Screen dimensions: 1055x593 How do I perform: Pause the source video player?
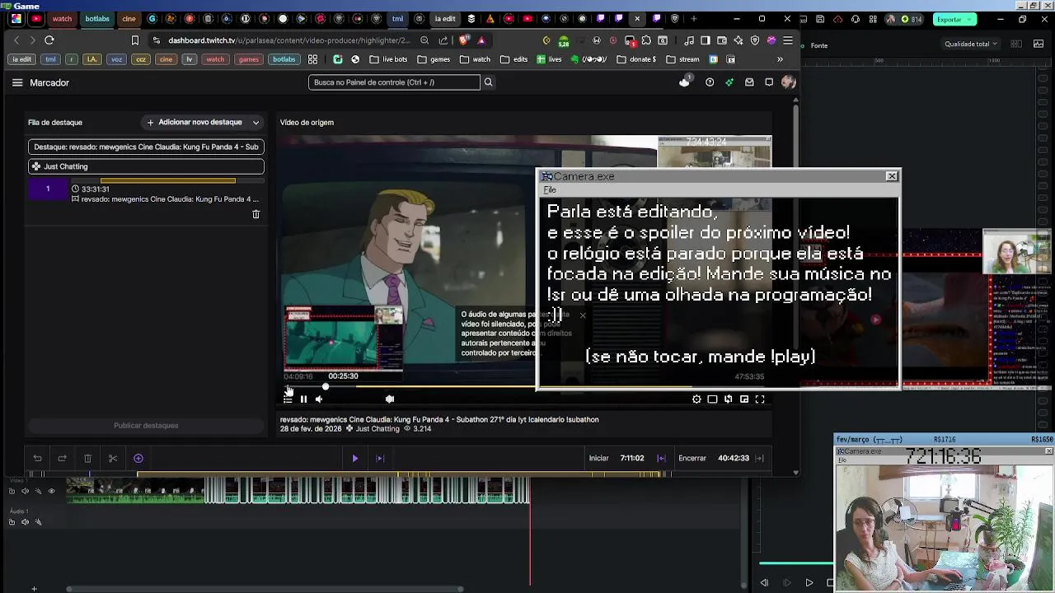(303, 399)
